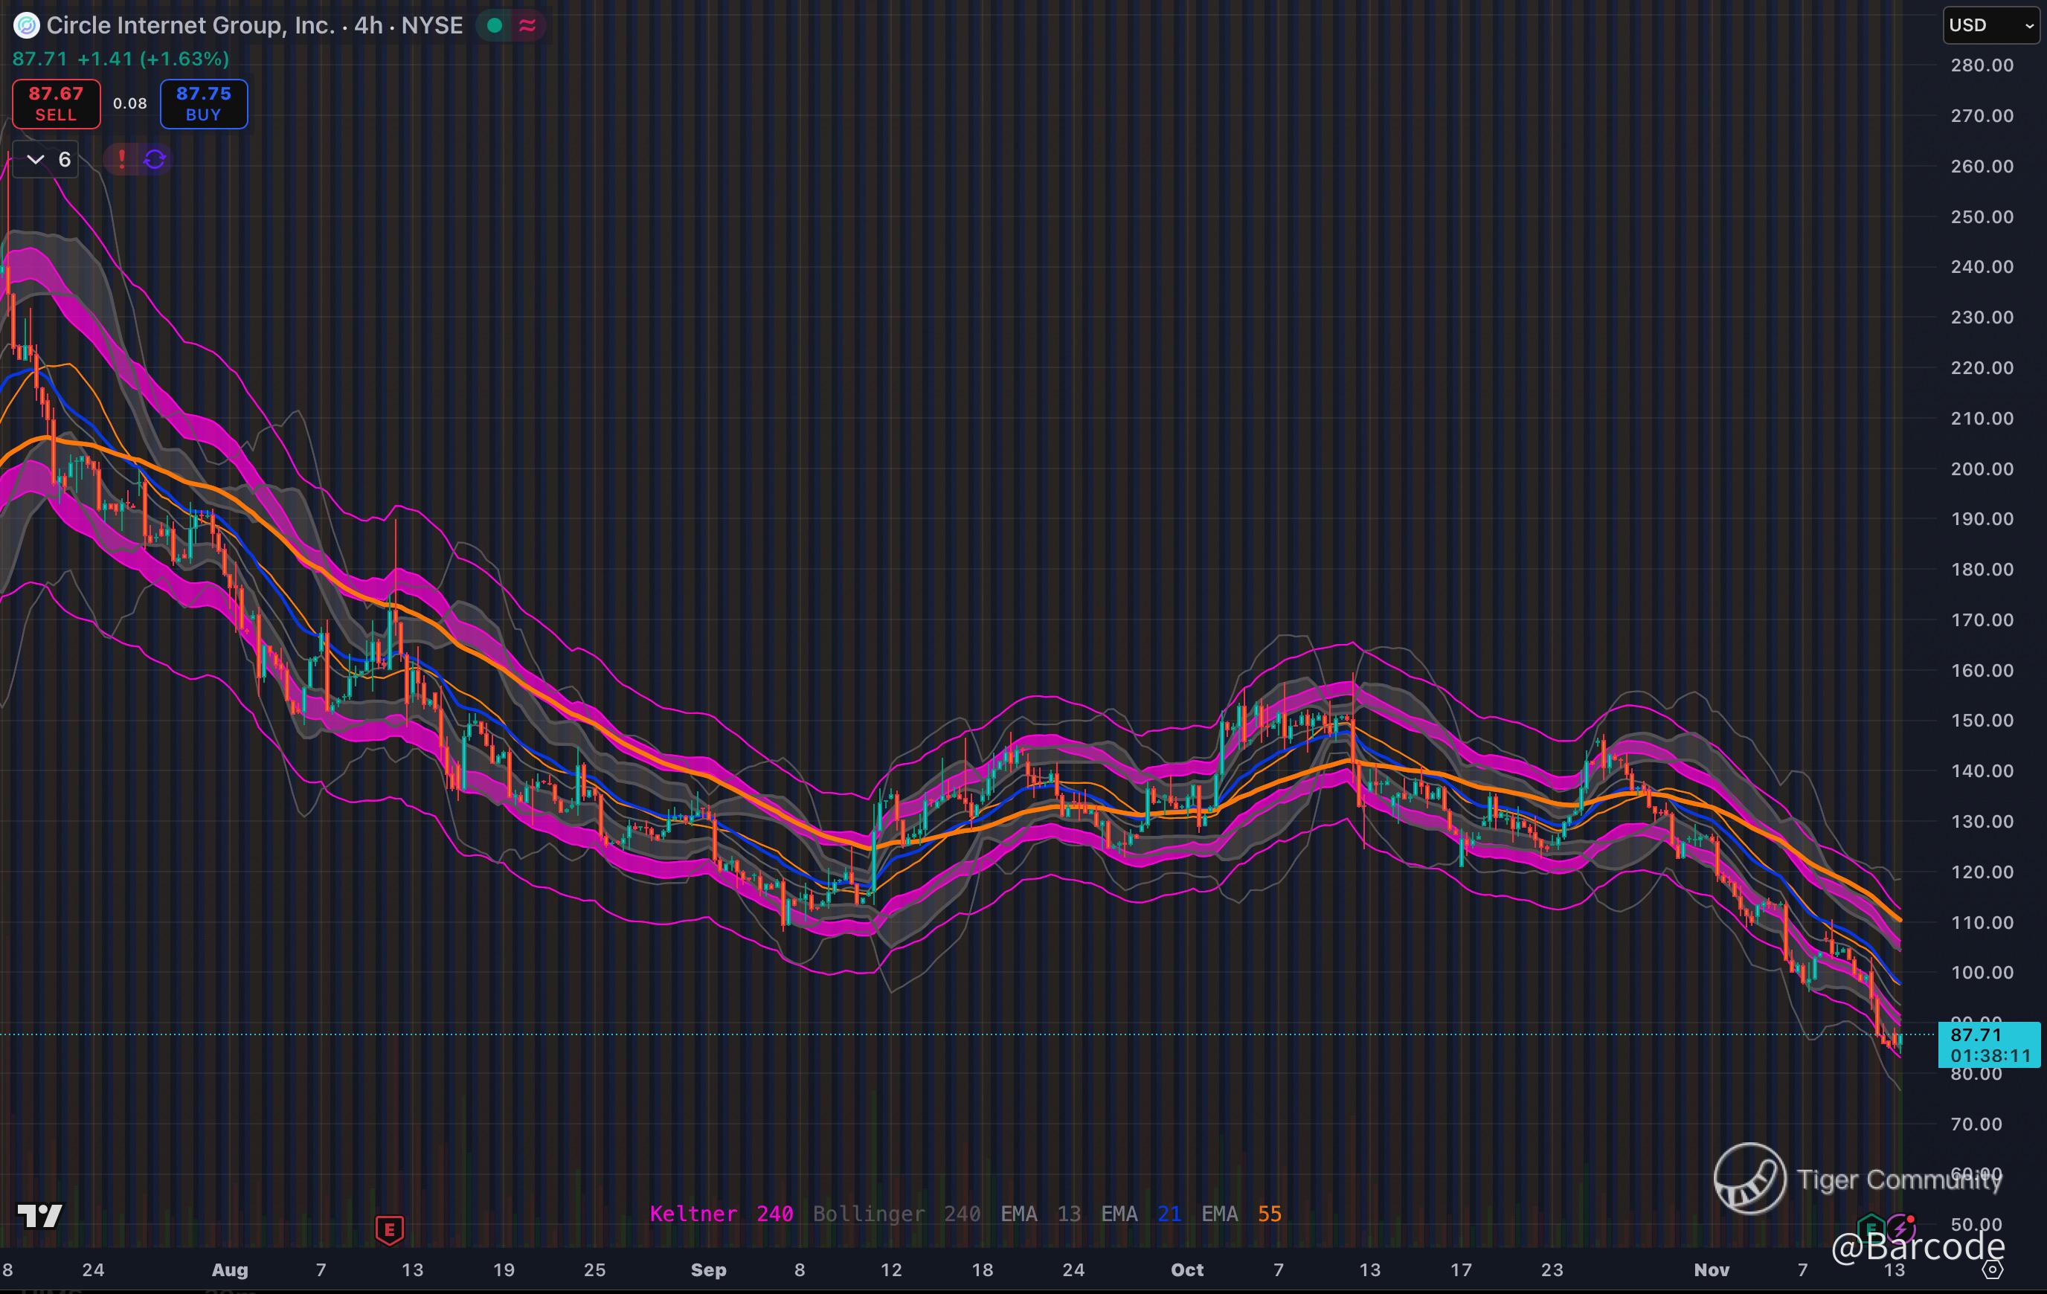Screen dimensions: 2047x1294
Task: Click the TradingView logo in the bottom left
Action: [x=39, y=1215]
